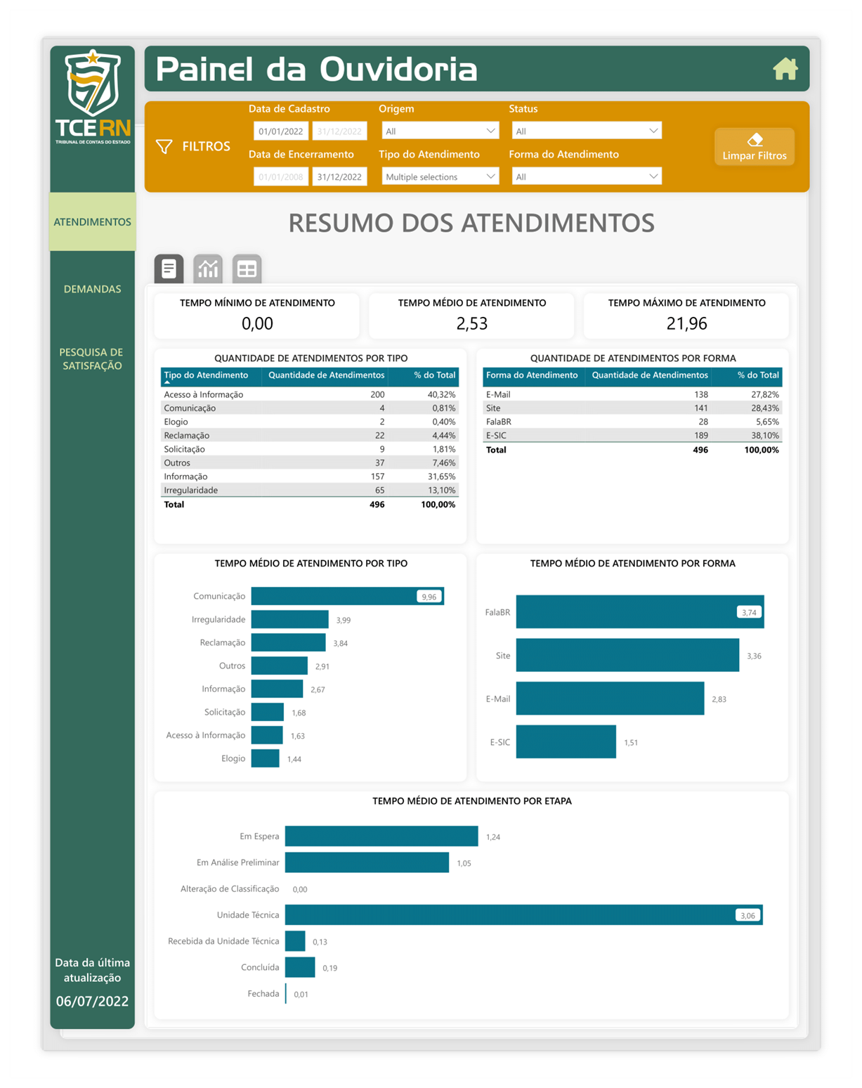Select the E-SIC row in the forma table
The image size is (862, 1088).
point(632,435)
